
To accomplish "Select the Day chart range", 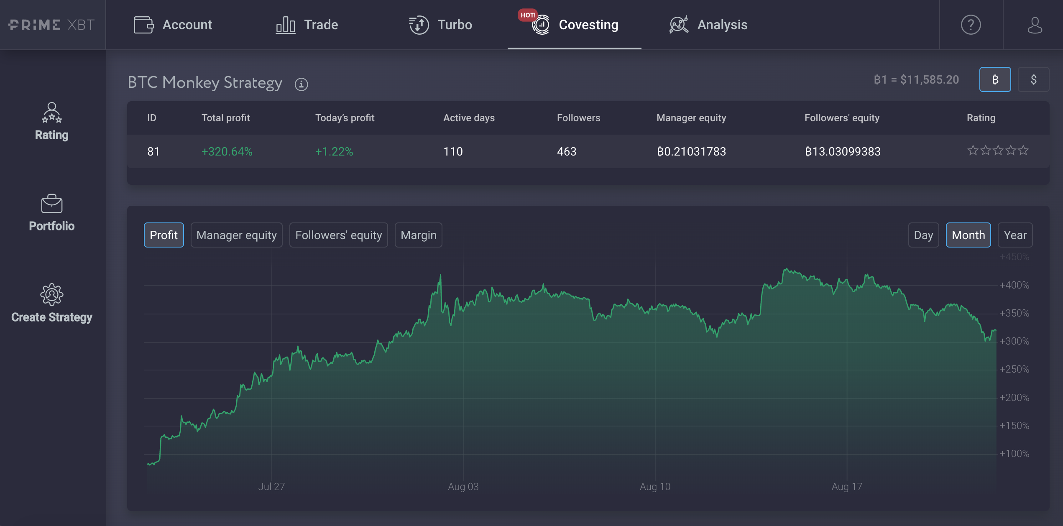I will [x=923, y=235].
